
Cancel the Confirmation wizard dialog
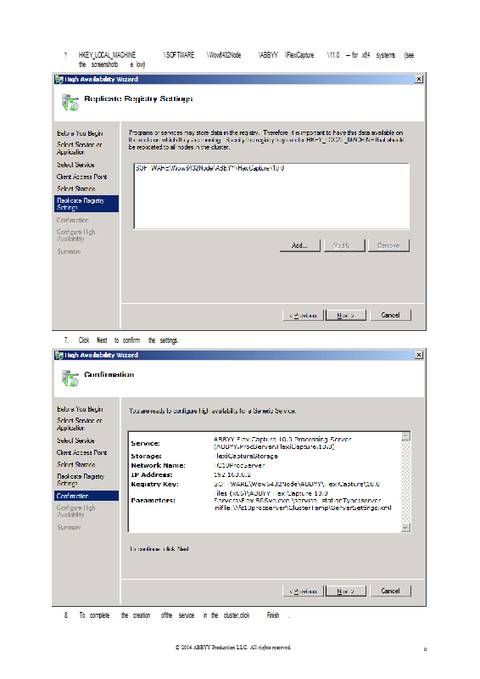pyautogui.click(x=390, y=591)
